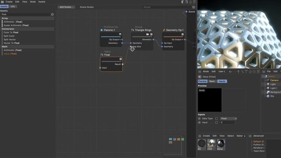
Task: Switch to the Info tab
Action: [13, 7]
